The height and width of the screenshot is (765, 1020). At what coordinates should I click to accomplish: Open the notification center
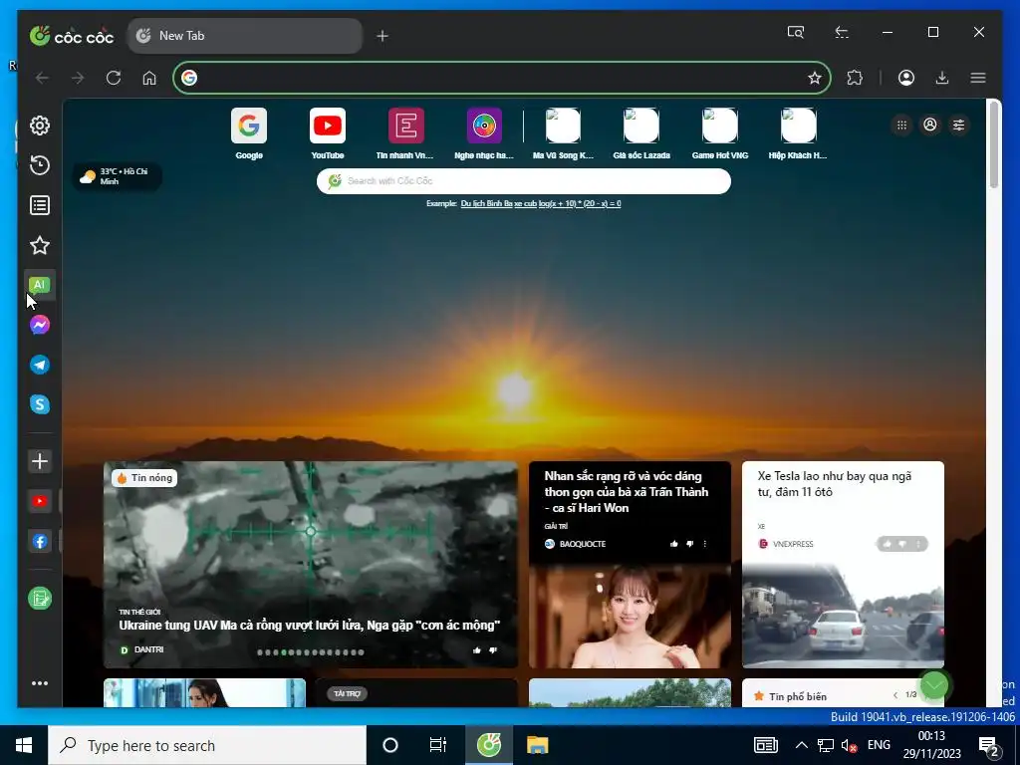tap(989, 745)
